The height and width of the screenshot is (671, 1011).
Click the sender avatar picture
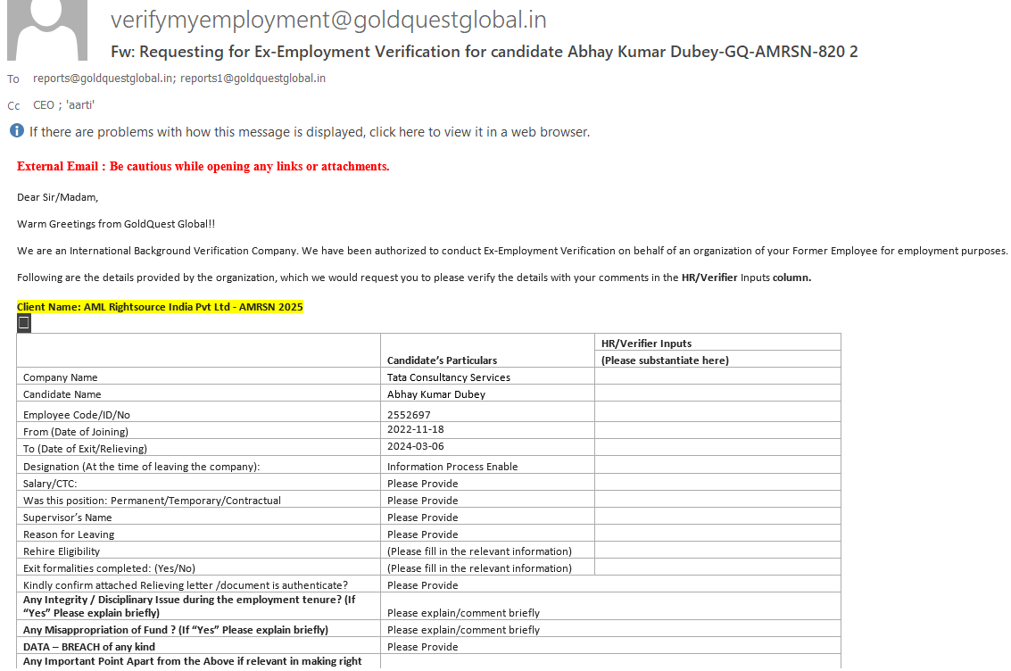[x=47, y=29]
